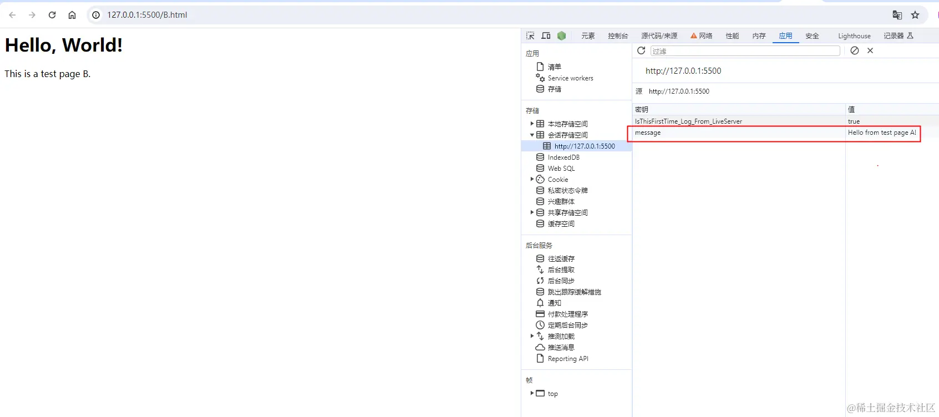
Task: Switch to the 内存 (Memory) tab
Action: [x=759, y=36]
